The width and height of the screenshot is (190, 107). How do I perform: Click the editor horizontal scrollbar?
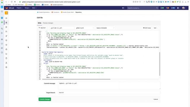point(76,79)
